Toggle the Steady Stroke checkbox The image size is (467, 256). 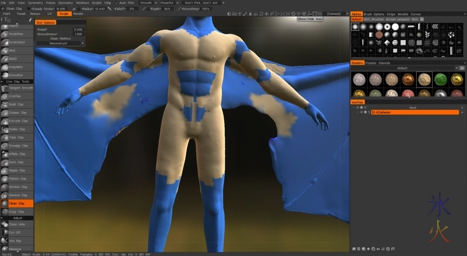29,9
